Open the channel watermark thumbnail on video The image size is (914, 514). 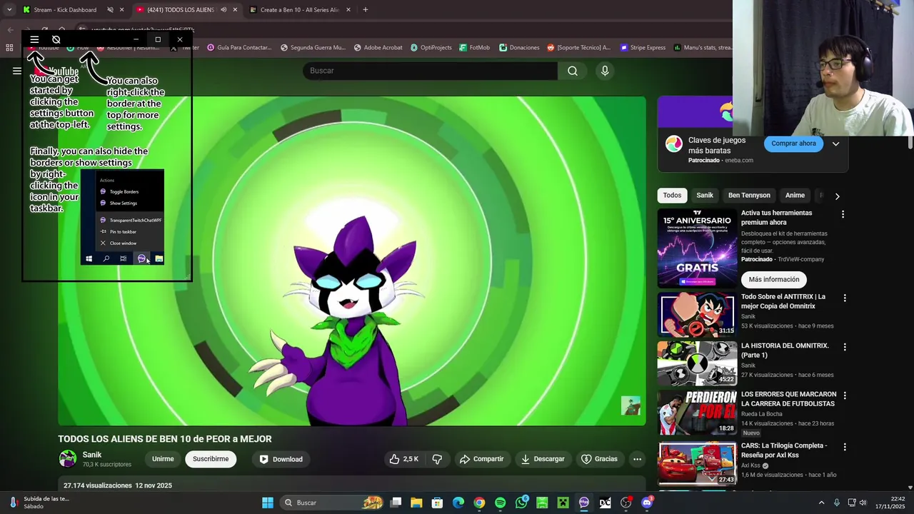[631, 405]
